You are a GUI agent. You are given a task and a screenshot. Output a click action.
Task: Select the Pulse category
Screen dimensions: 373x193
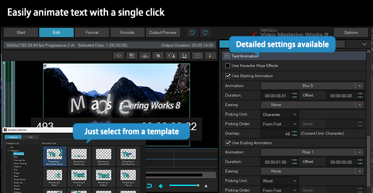coord(16,173)
